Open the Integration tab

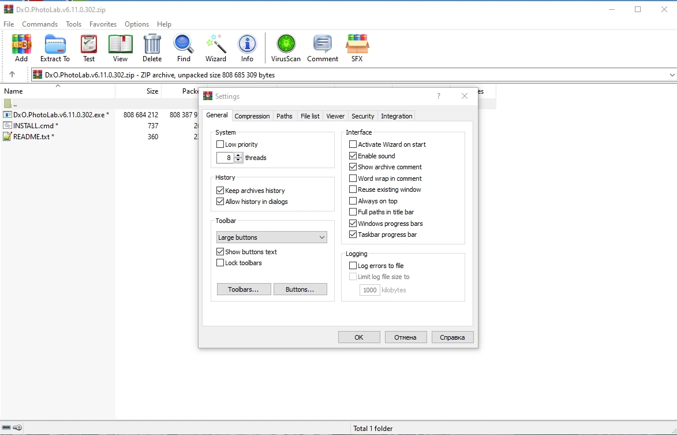pyautogui.click(x=397, y=116)
